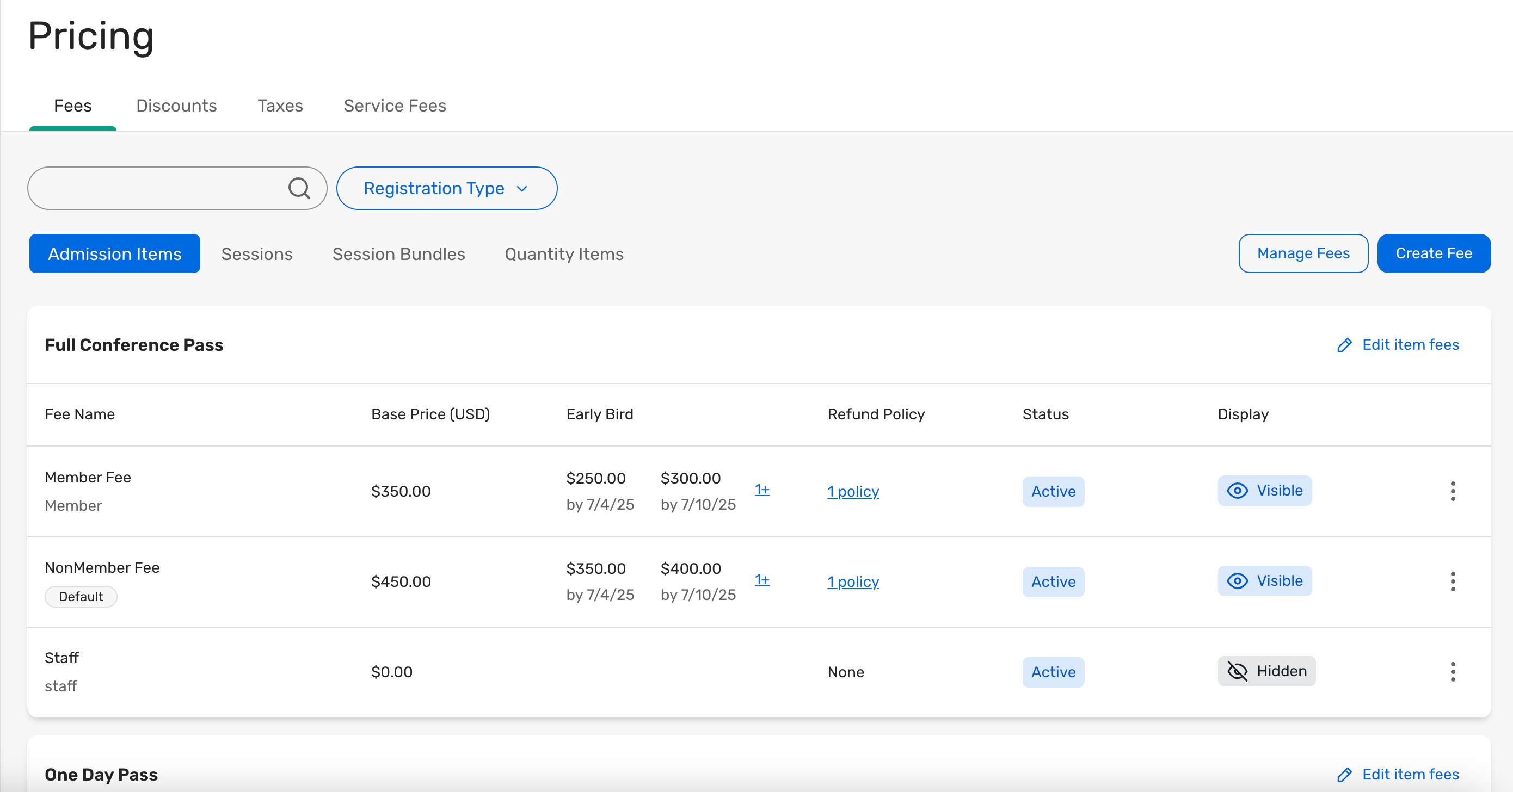The image size is (1513, 792).
Task: Open Staff row three-dots menu
Action: [1452, 671]
